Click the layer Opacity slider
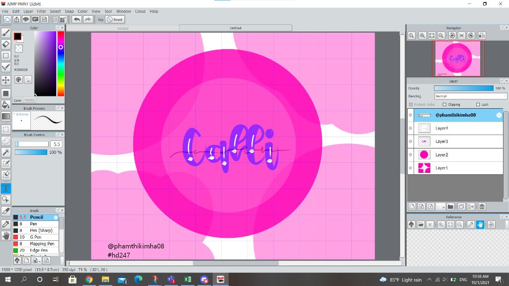Screen dimensions: 509x286 (x=464, y=88)
